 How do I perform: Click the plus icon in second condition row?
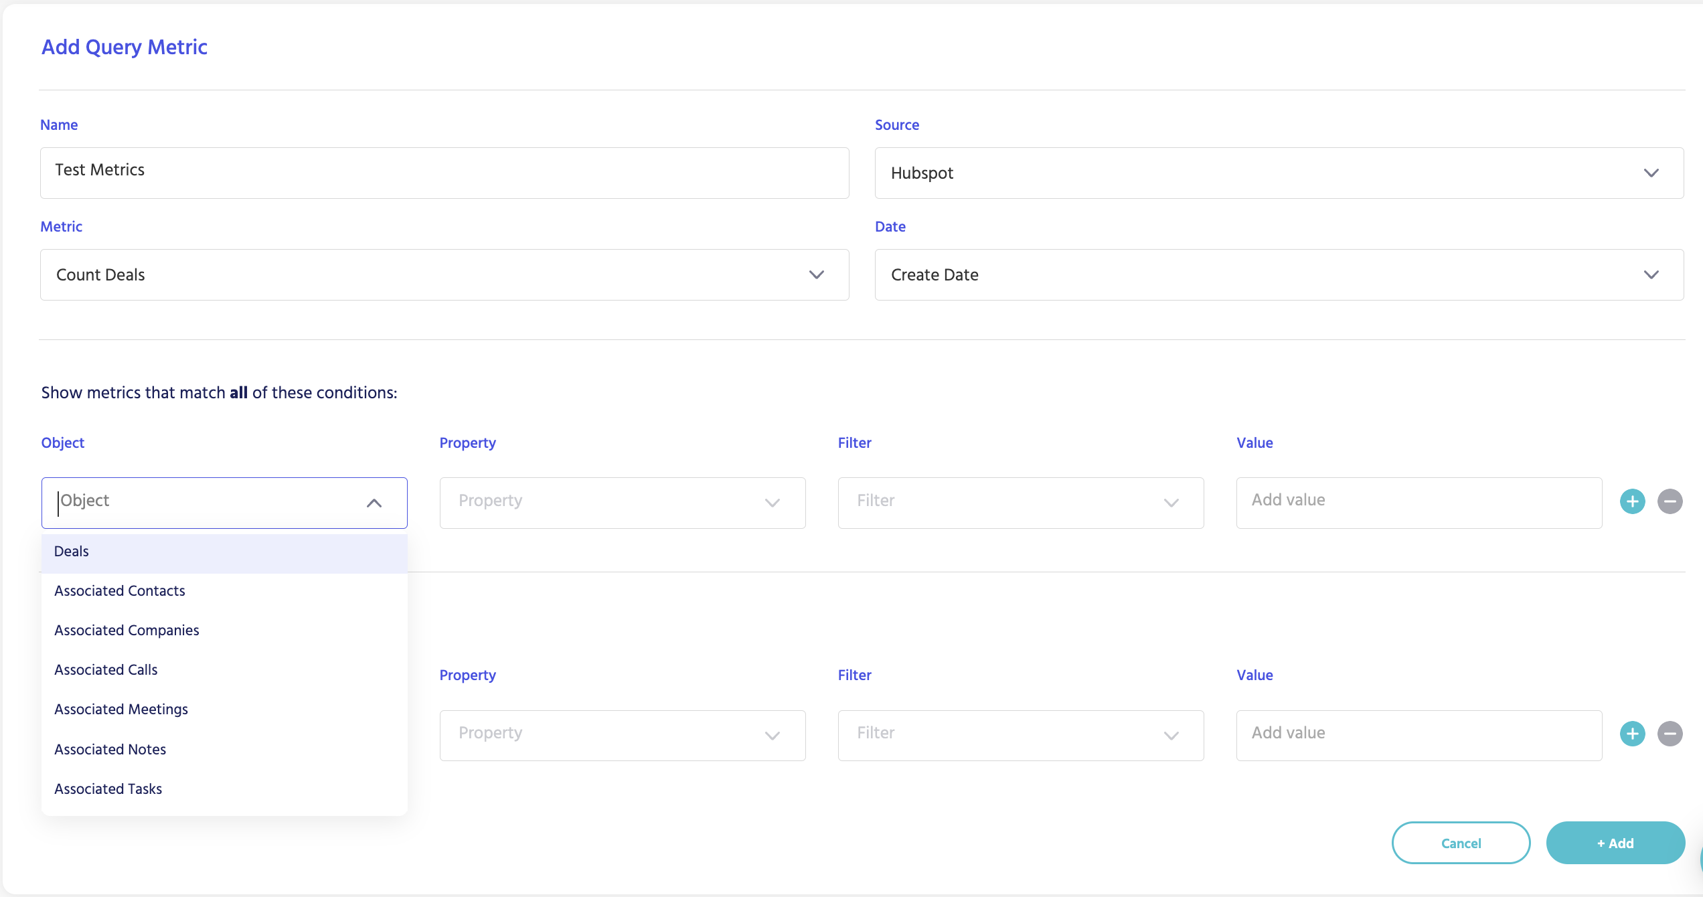coord(1632,734)
